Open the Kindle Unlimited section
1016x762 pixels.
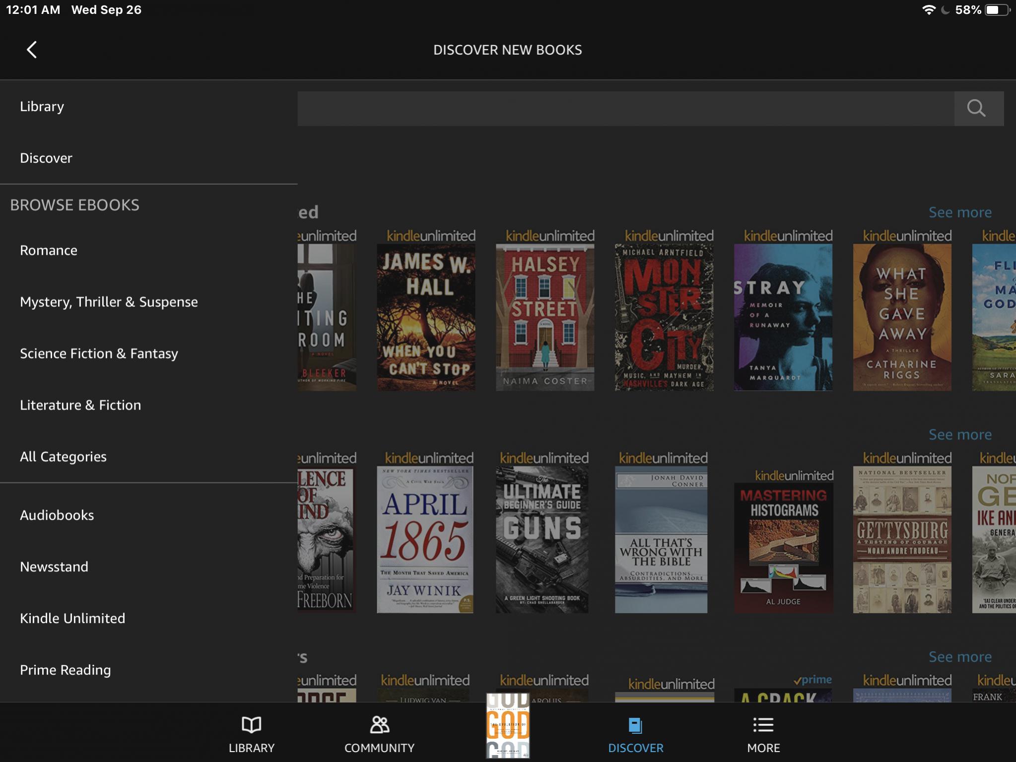coord(72,619)
